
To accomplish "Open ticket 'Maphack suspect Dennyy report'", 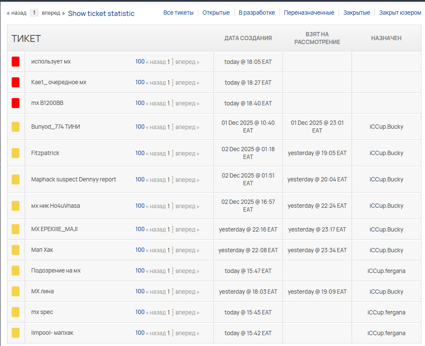I will click(73, 179).
